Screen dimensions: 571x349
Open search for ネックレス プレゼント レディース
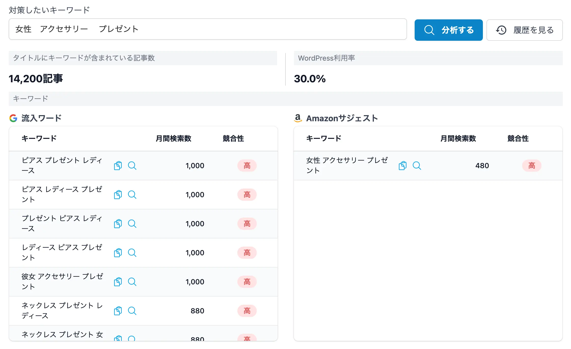[x=132, y=311]
